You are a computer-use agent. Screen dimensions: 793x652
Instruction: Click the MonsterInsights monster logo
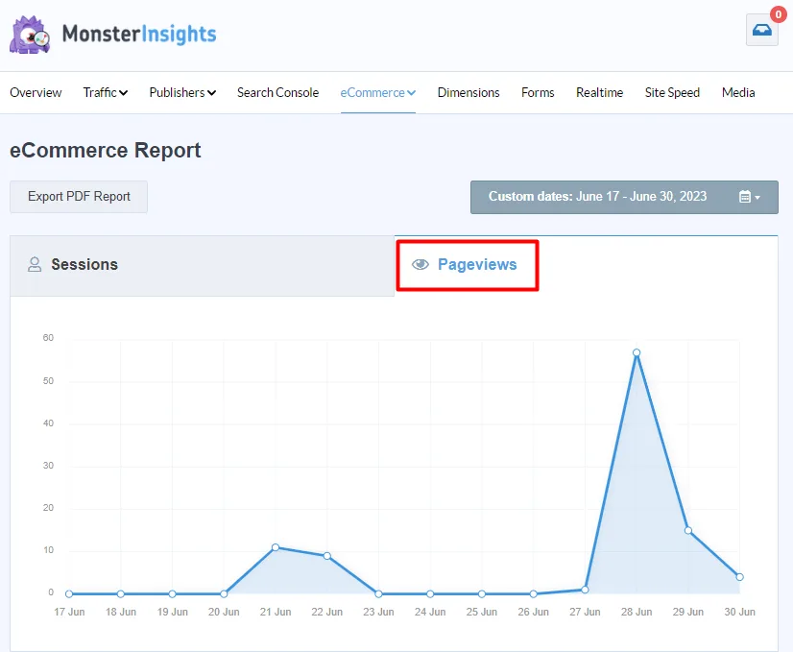(31, 34)
